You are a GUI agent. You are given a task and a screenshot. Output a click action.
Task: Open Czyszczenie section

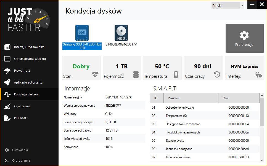point(29,106)
